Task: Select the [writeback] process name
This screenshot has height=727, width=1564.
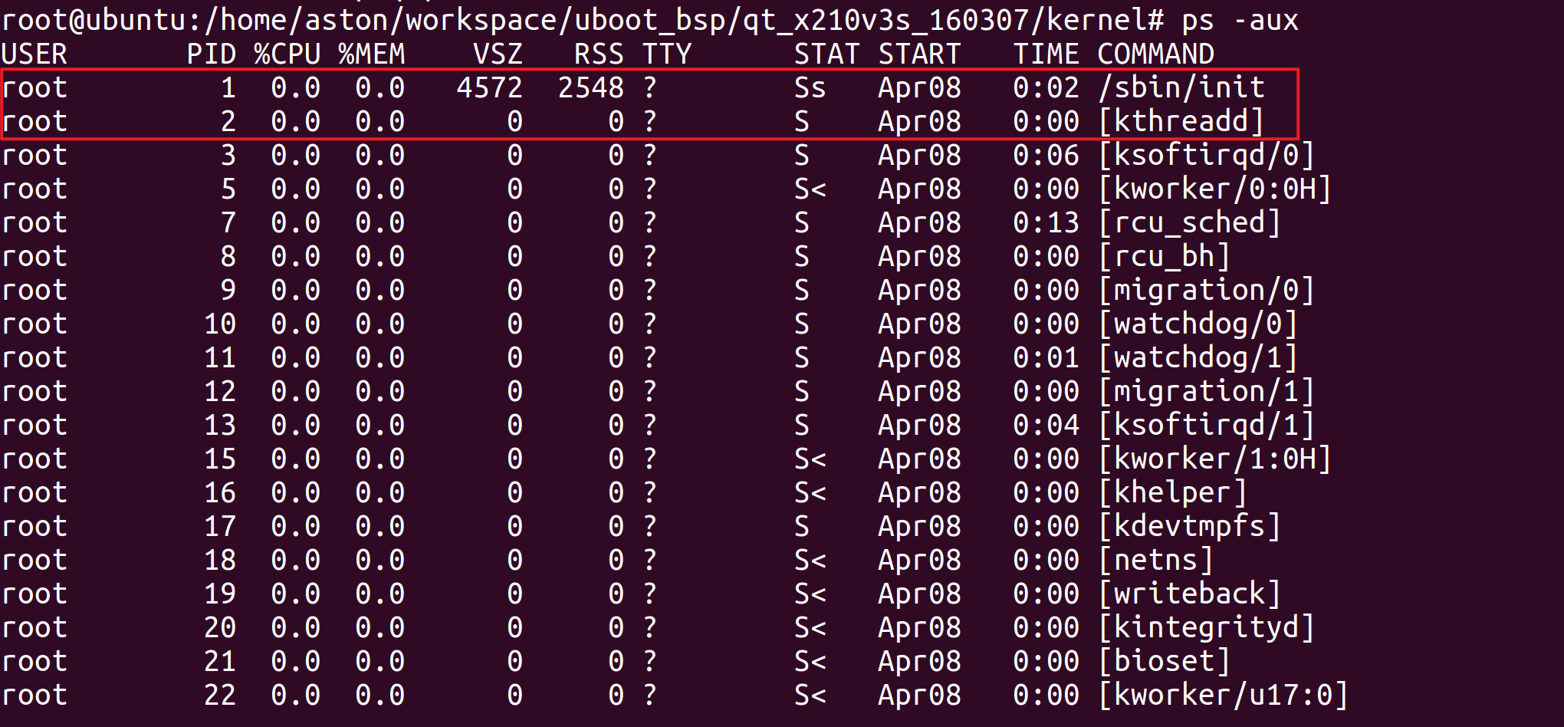Action: click(x=1190, y=594)
